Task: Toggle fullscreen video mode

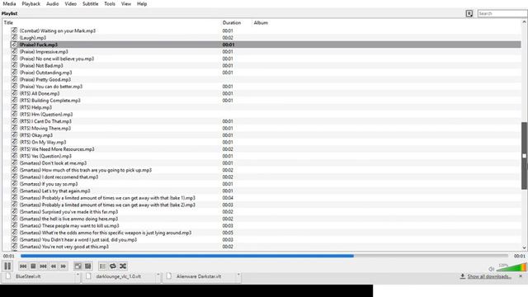Action: point(78,266)
